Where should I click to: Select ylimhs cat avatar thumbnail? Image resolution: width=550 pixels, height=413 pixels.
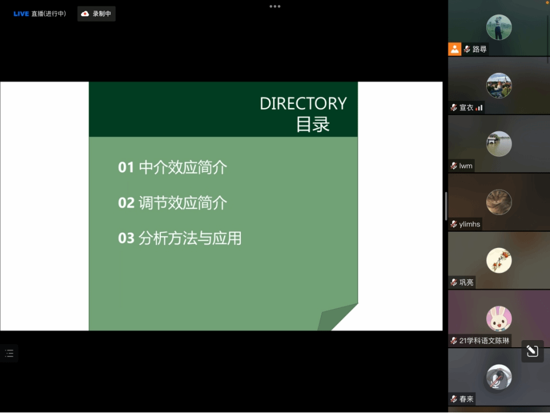pos(499,202)
